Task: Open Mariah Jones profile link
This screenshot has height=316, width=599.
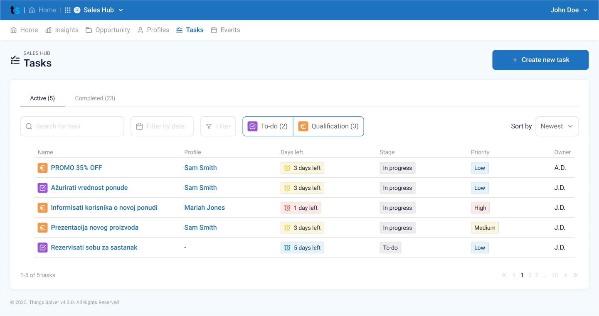Action: [x=205, y=208]
